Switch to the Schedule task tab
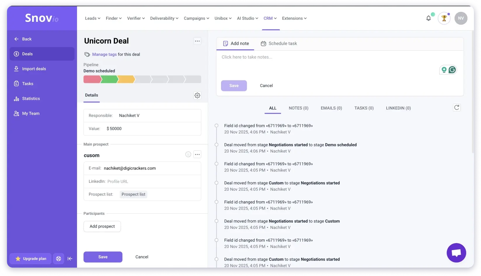This screenshot has width=481, height=276. coord(279,43)
